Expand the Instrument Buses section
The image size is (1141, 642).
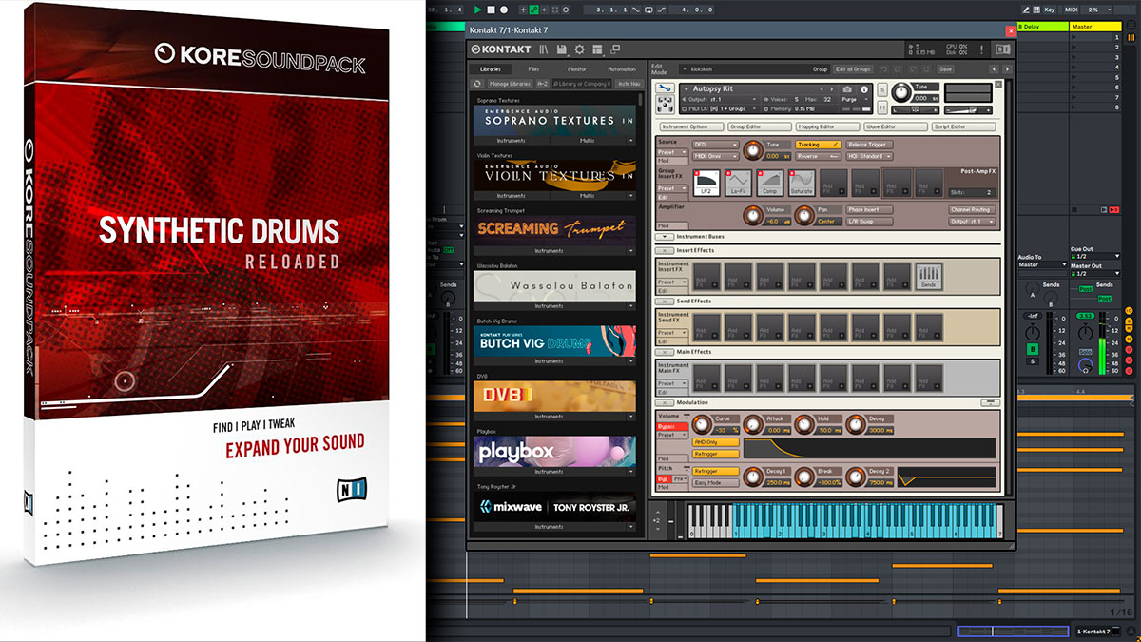(664, 235)
